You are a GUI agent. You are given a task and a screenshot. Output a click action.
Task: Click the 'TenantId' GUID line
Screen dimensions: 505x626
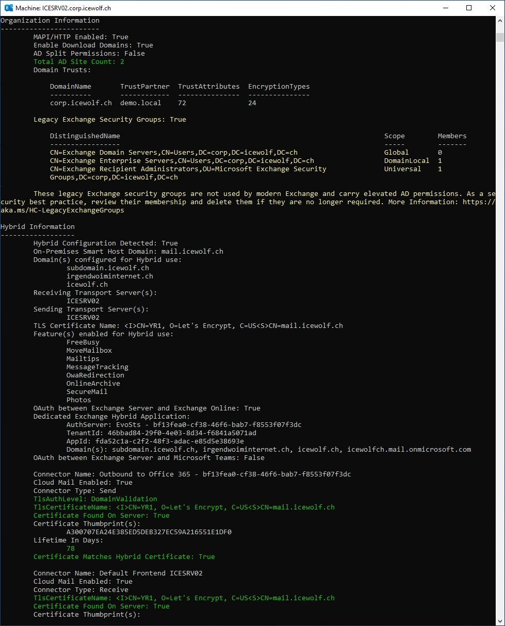[x=161, y=433]
